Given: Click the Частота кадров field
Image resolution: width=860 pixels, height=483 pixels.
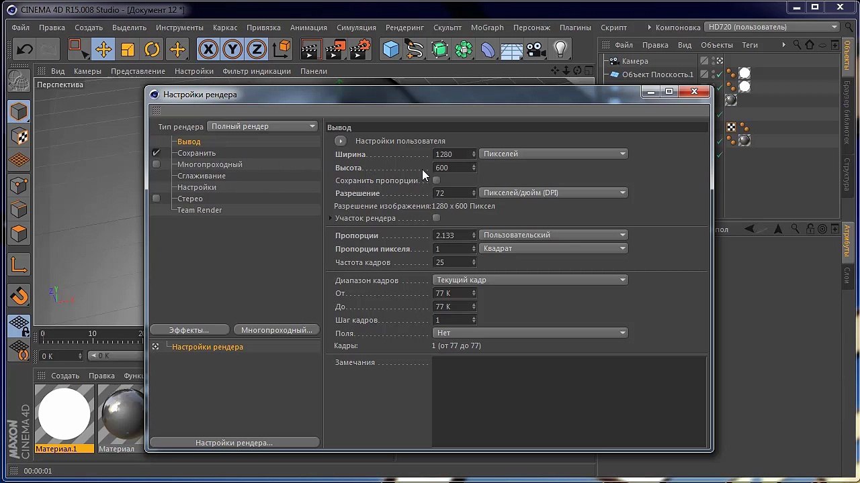Looking at the screenshot, I should coord(451,262).
